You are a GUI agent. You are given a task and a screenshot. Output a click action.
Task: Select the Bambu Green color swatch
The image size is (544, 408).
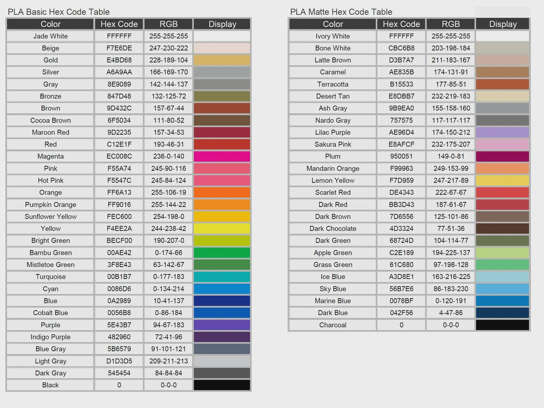(222, 253)
